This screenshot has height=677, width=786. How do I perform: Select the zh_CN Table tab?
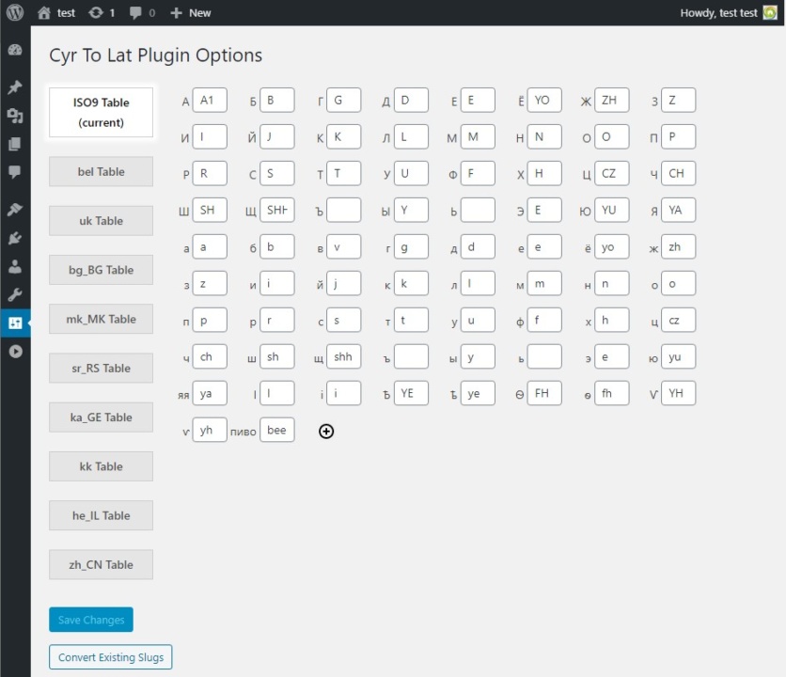(x=101, y=565)
